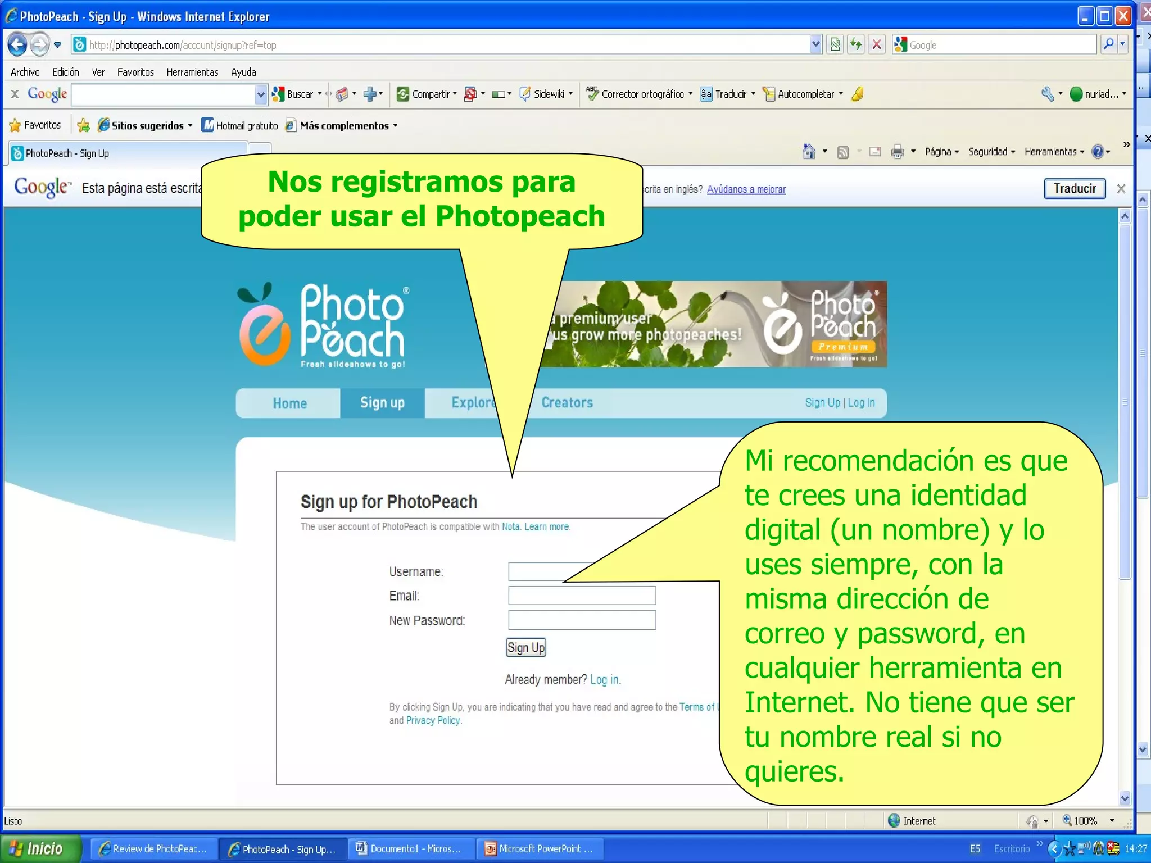Click the help question mark icon
Screen dimensions: 1151x863
pos(1098,151)
